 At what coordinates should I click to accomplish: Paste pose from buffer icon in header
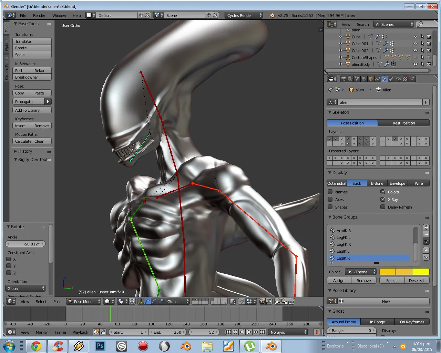(284, 301)
